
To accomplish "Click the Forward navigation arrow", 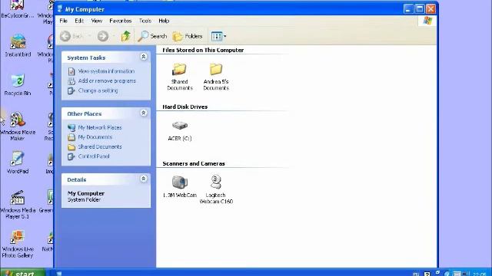I will pos(102,36).
